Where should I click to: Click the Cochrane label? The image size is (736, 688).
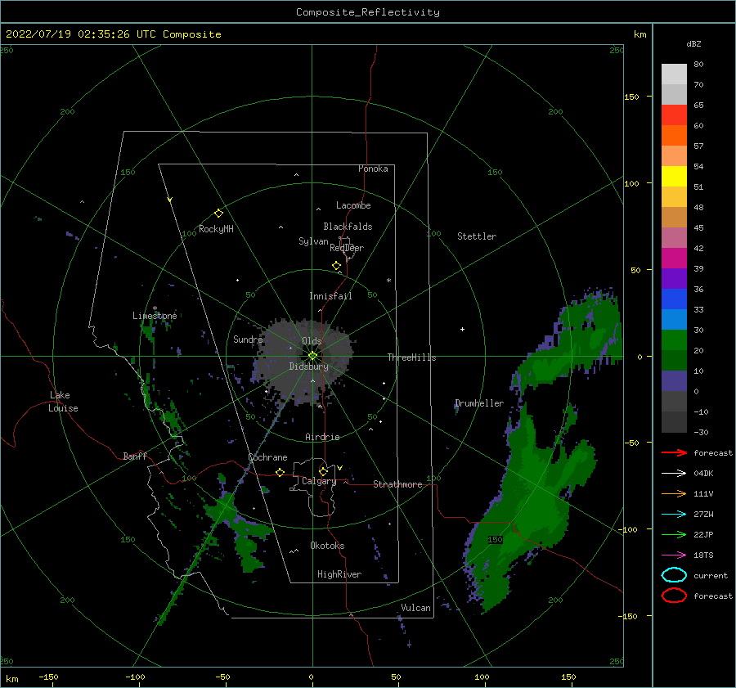pyautogui.click(x=267, y=457)
